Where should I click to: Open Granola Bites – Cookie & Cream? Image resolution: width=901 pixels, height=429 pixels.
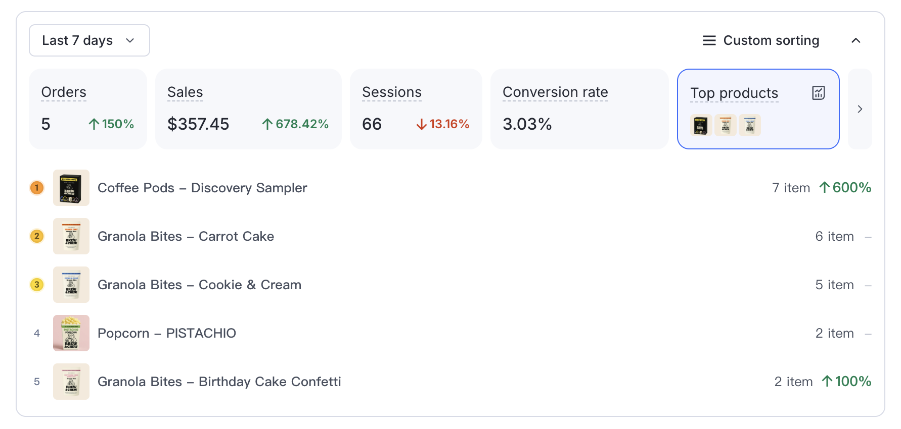pyautogui.click(x=199, y=285)
